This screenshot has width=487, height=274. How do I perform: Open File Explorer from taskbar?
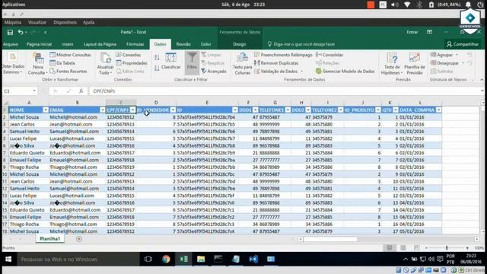click(x=201, y=259)
